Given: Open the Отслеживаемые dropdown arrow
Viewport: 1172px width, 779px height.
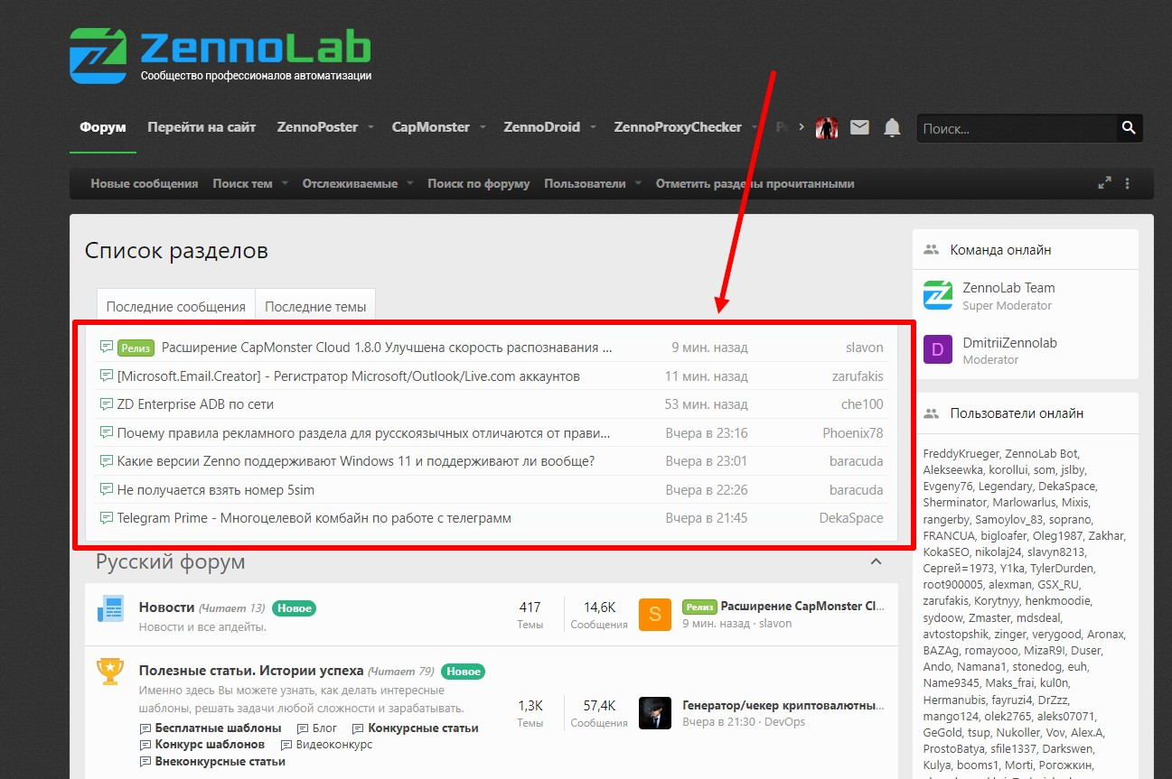Looking at the screenshot, I should pyautogui.click(x=409, y=183).
